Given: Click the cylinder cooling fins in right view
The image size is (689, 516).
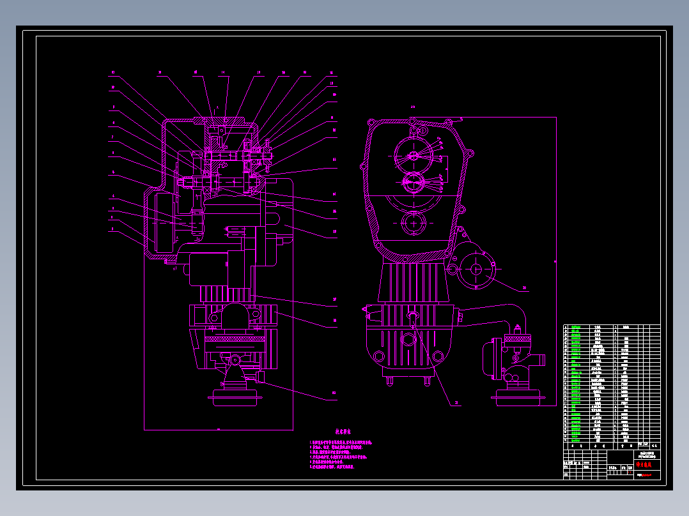Looking at the screenshot, I should 414,282.
